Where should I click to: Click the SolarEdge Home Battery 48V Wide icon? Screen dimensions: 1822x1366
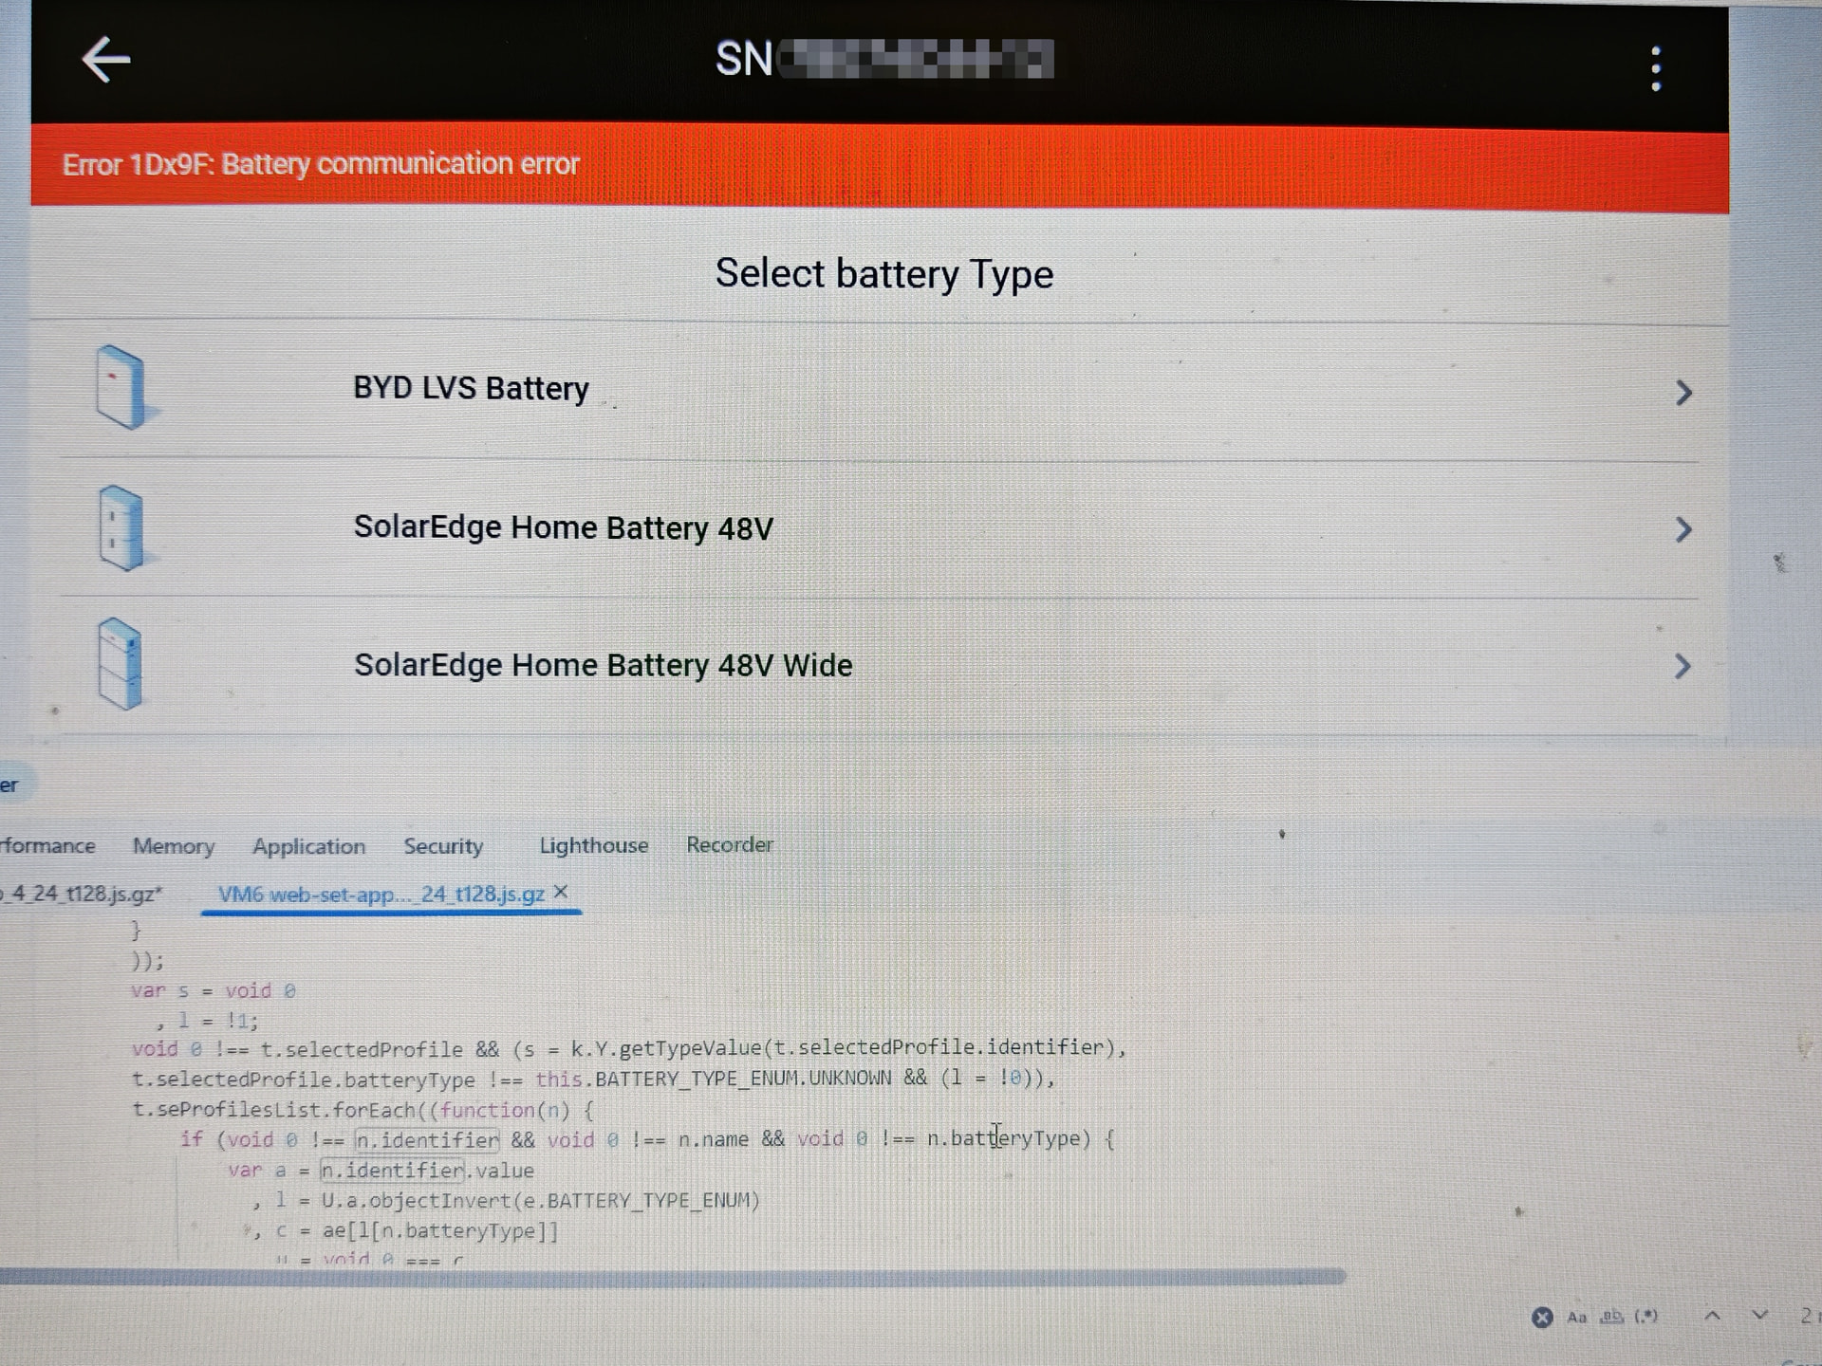click(x=121, y=664)
